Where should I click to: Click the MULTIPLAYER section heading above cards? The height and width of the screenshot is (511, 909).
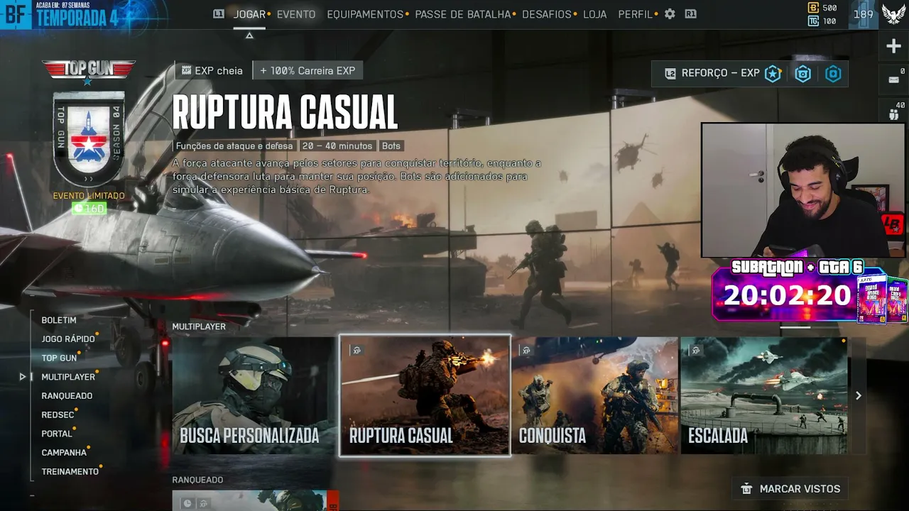tap(199, 327)
